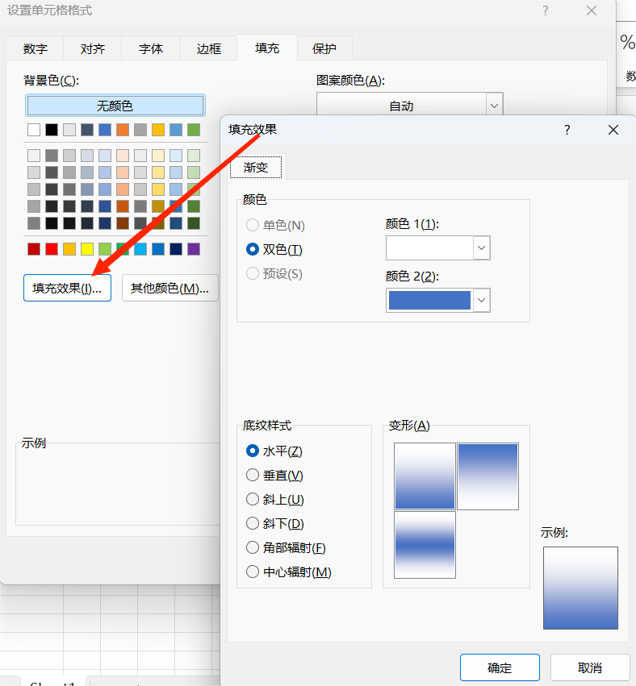Open 其他颜色(M)... dialog

170,288
